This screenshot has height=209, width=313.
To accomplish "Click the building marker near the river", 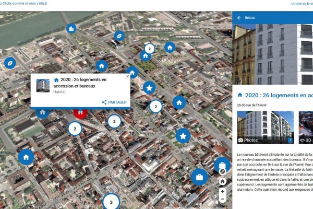I will [70, 28].
